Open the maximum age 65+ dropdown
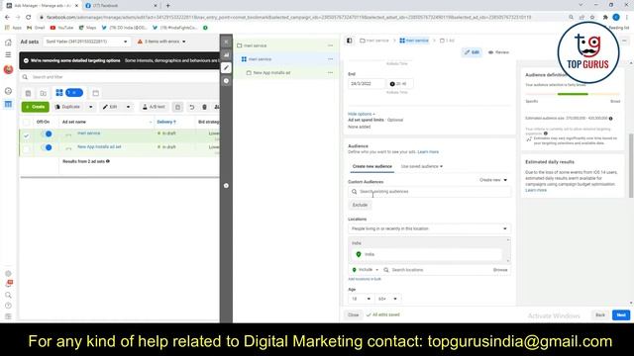Viewport: 634px width, 356px height. 387,299
